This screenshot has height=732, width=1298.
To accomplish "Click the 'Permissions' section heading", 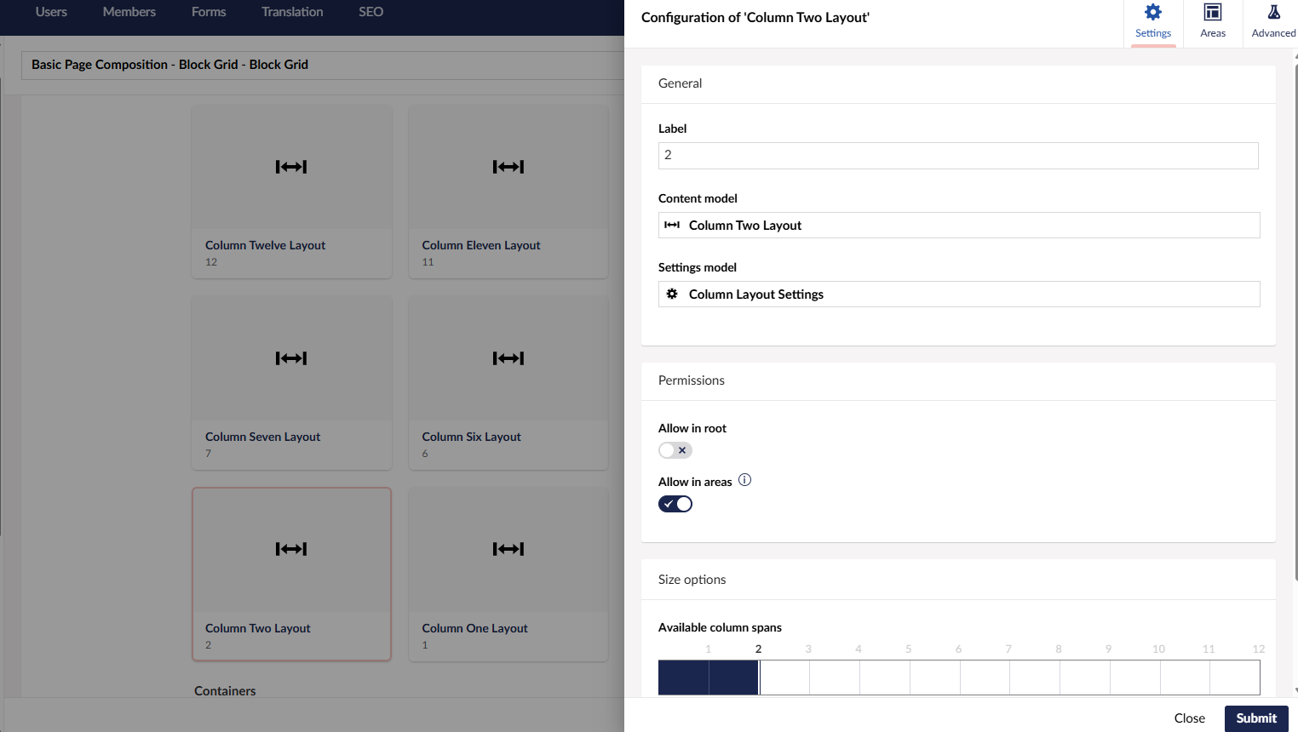I will [x=691, y=380].
